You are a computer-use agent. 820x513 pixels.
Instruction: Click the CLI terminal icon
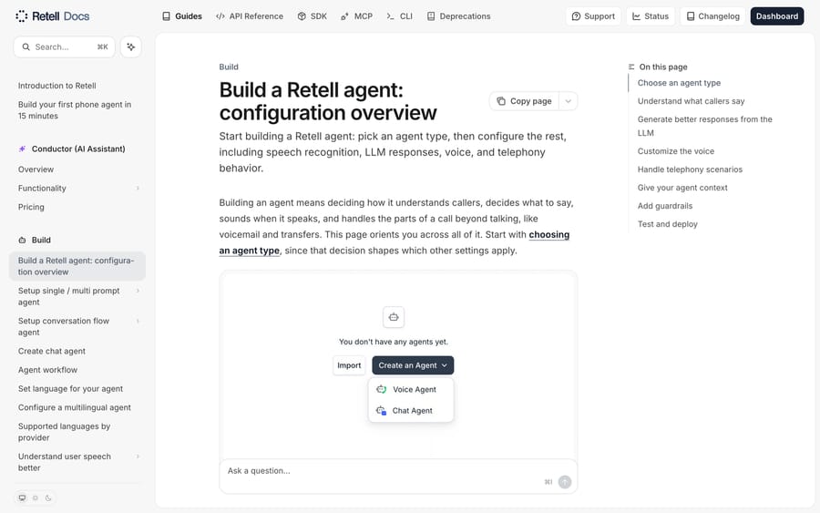[x=390, y=16]
